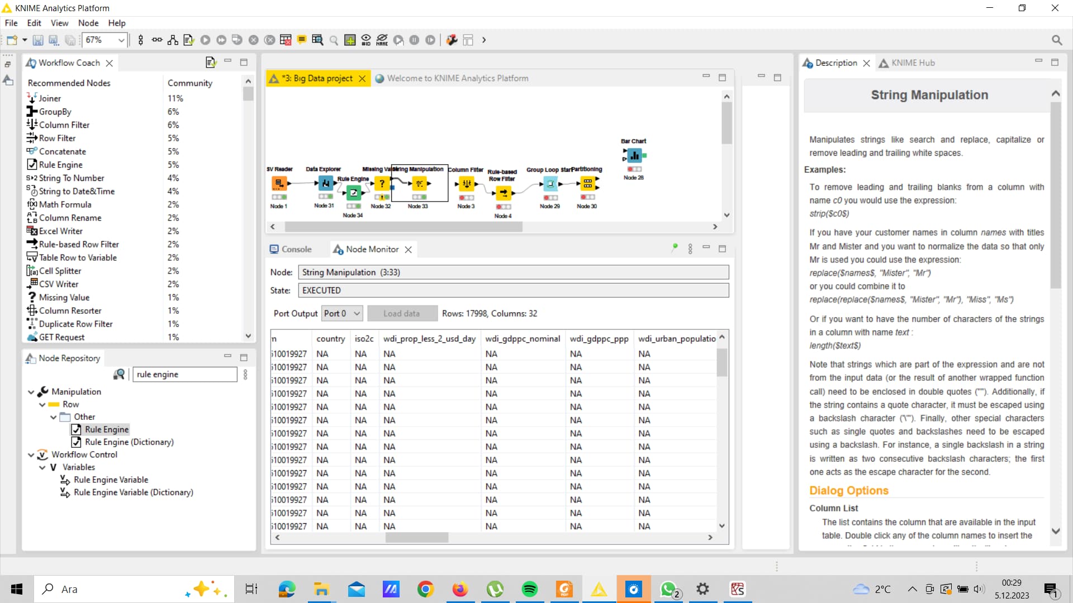Screen dimensions: 1073x603
Task: Cancel all running nodes via toolbar icon
Action: 269,40
